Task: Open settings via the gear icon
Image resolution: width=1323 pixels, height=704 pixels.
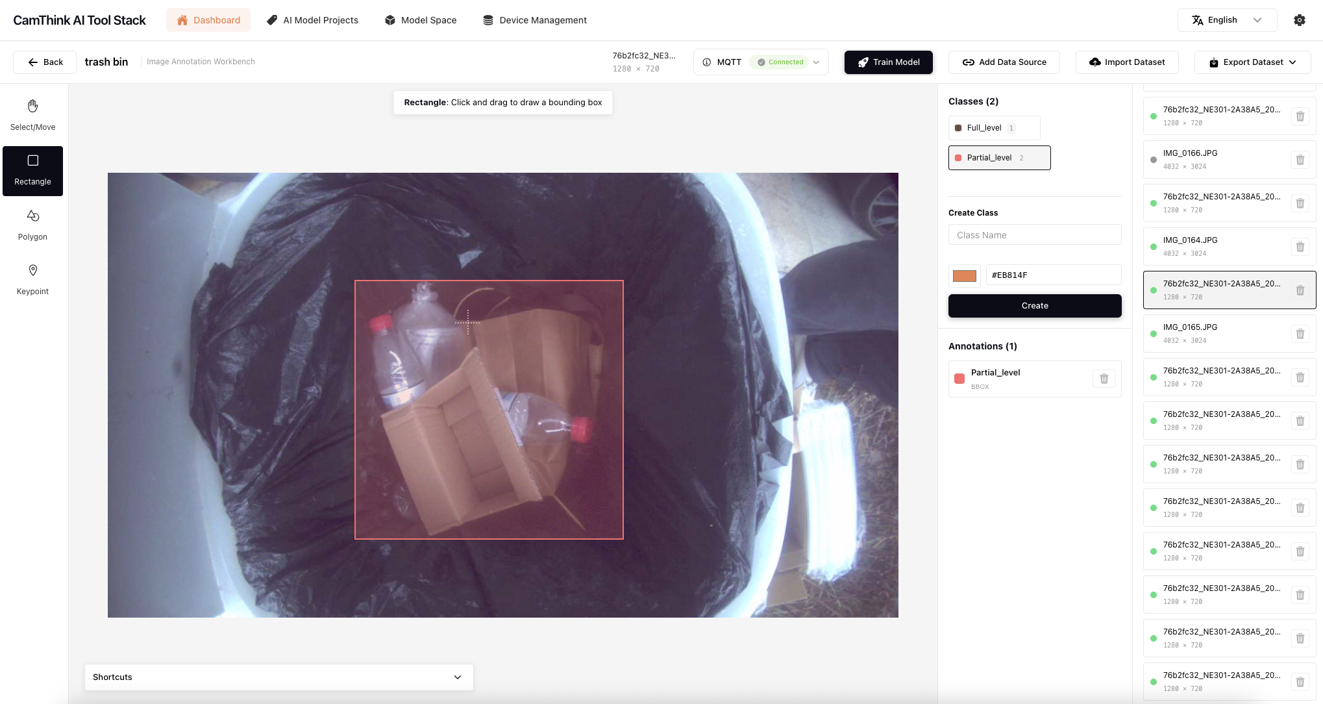Action: click(x=1299, y=20)
